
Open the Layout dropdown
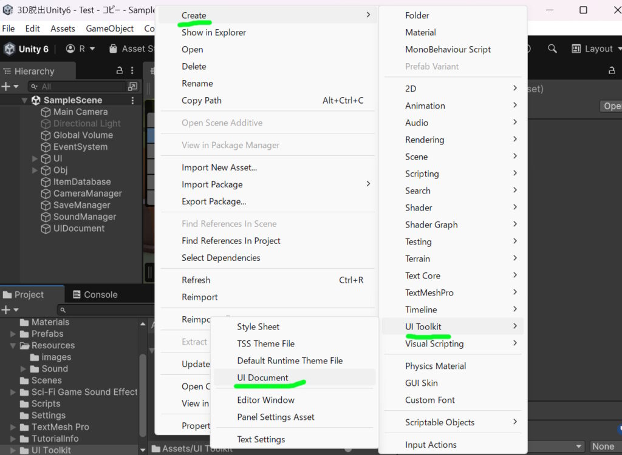596,49
